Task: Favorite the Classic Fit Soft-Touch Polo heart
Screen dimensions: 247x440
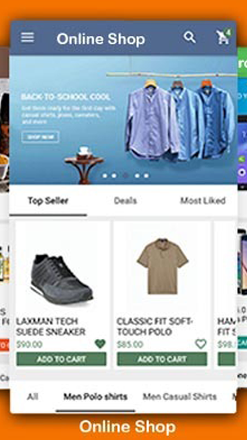Action: coord(201,344)
